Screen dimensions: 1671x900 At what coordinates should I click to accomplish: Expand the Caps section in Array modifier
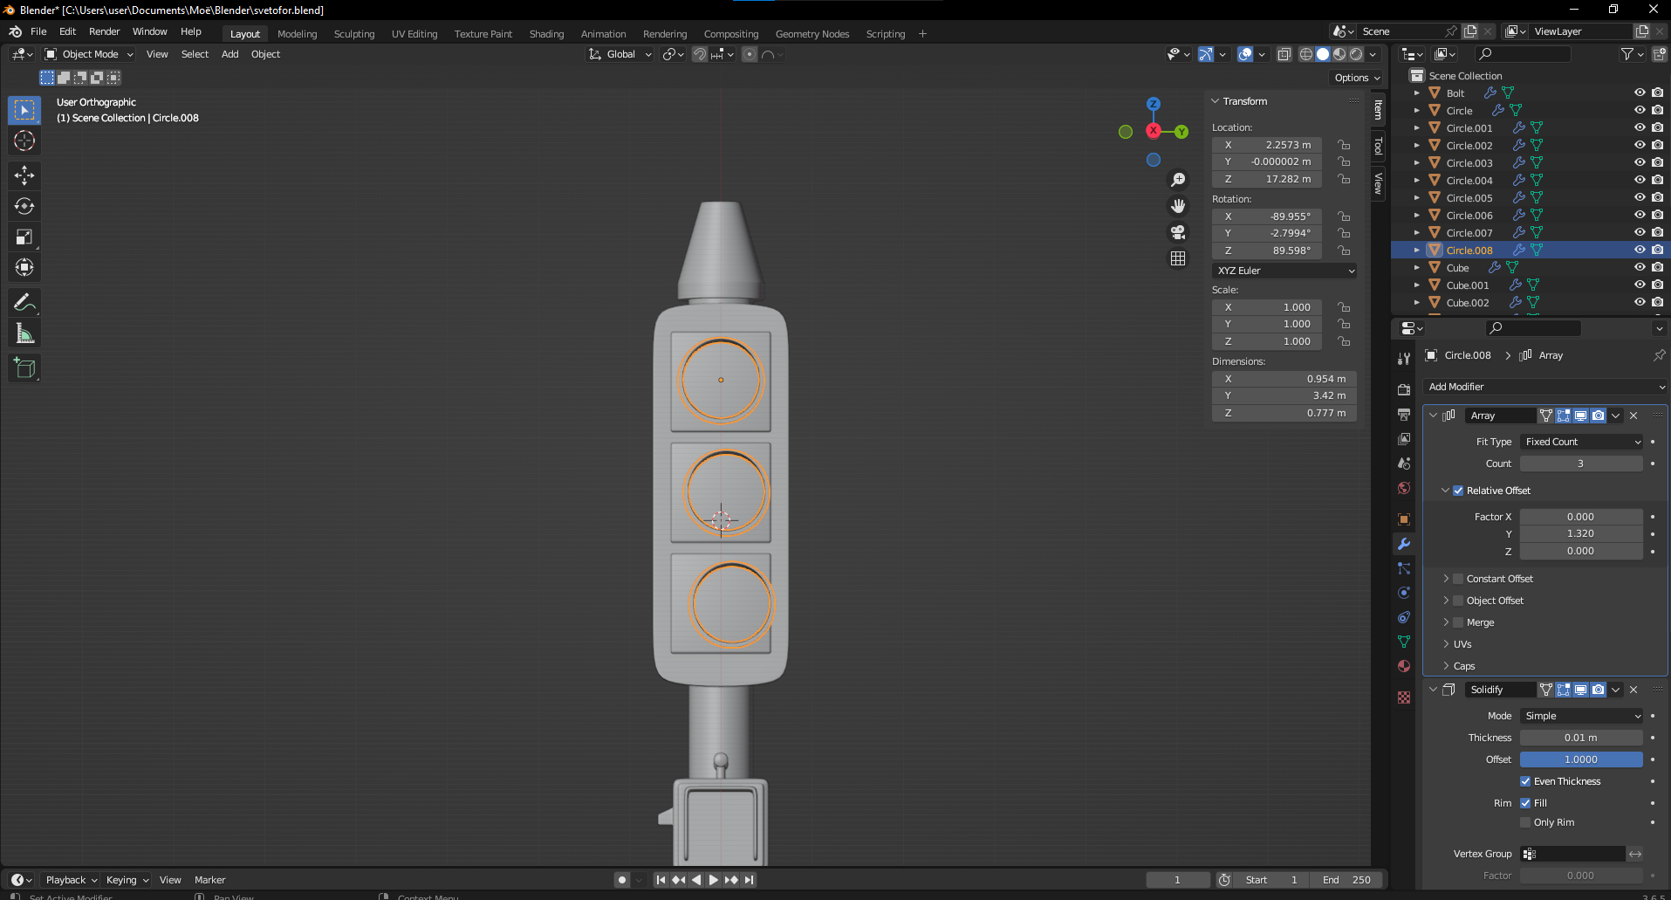1463,666
